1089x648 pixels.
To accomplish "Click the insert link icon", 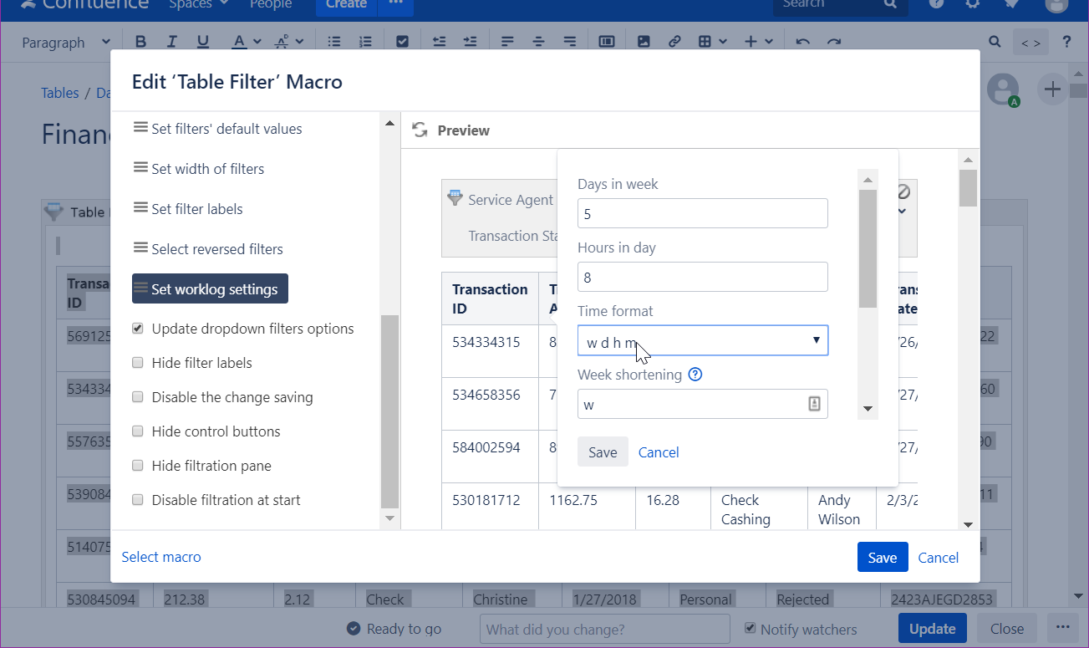I will 674,42.
